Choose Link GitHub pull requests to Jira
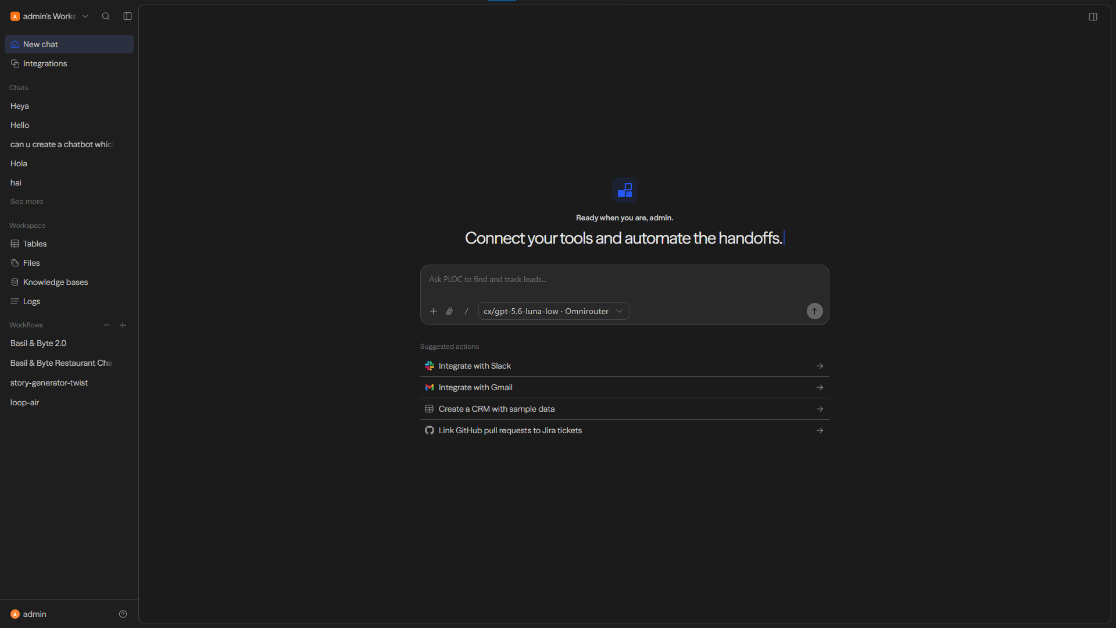Screen dimensions: 1116x628 [624, 430]
